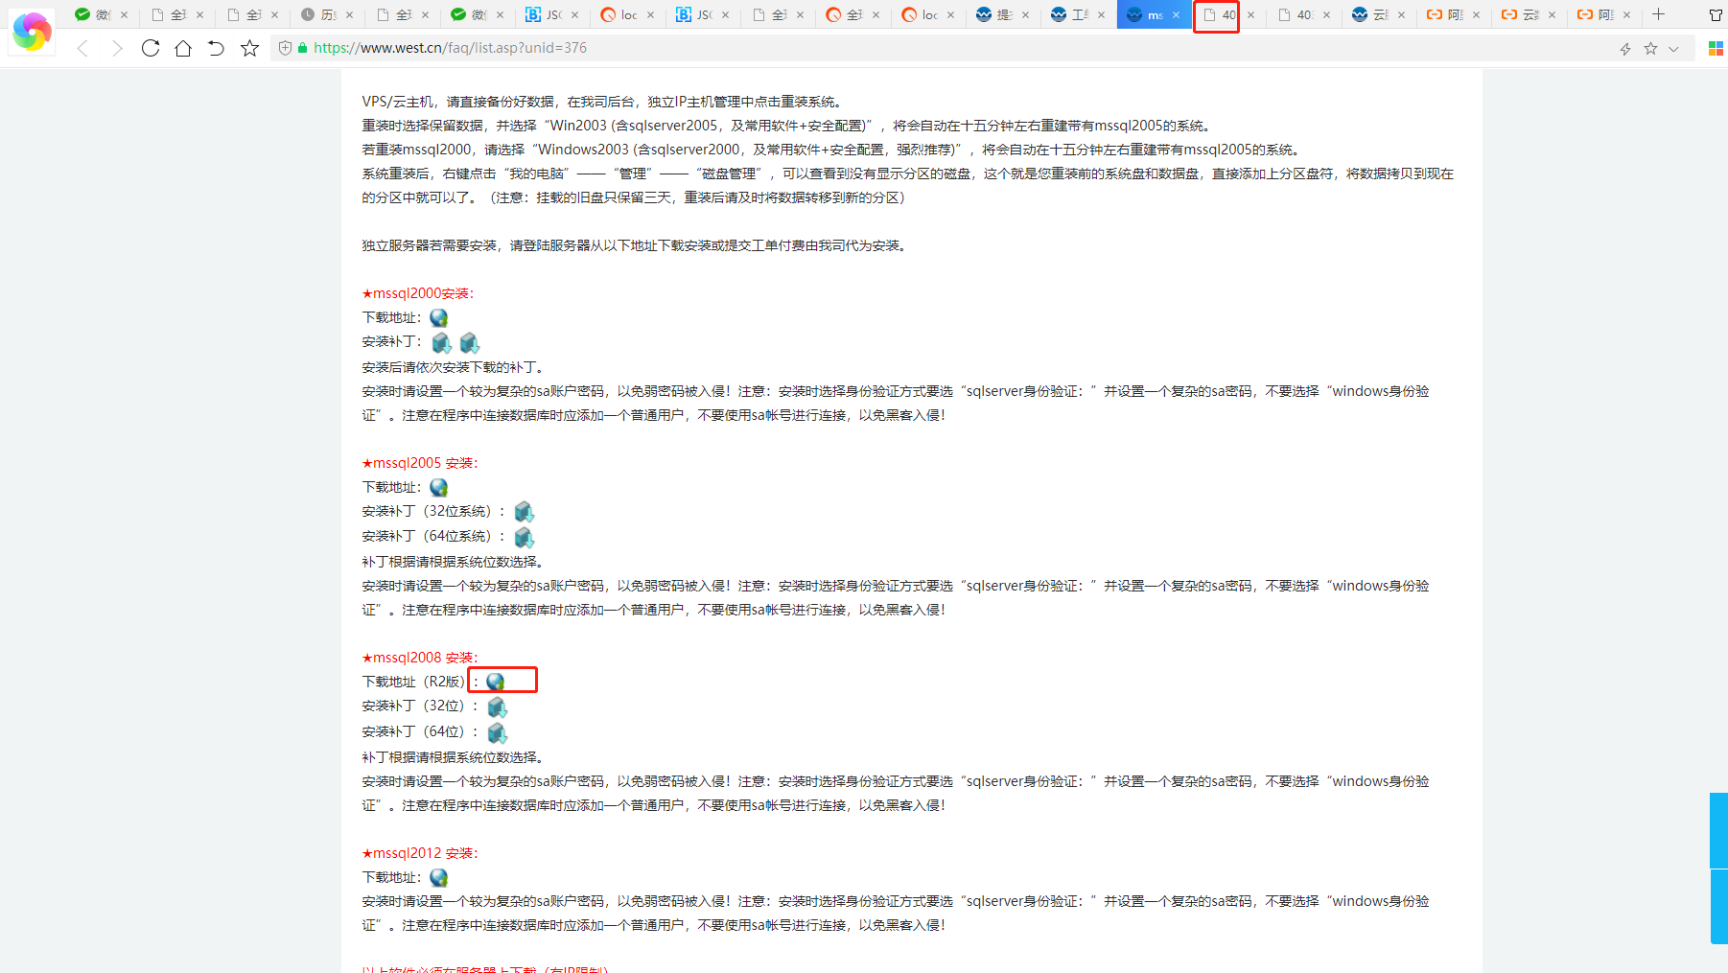1728x973 pixels.
Task: Expand the address bar dropdown chevron
Action: pos(1673,49)
